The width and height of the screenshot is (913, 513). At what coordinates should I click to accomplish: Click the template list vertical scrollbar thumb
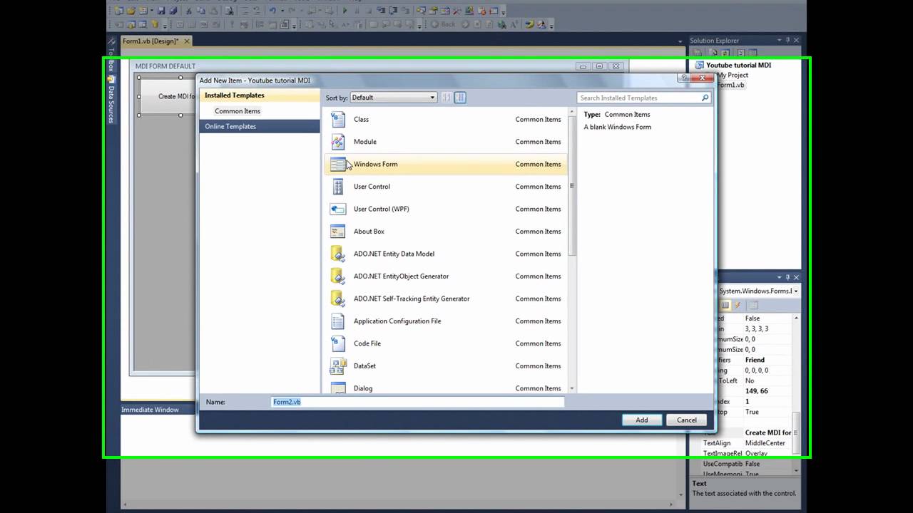pyautogui.click(x=572, y=185)
